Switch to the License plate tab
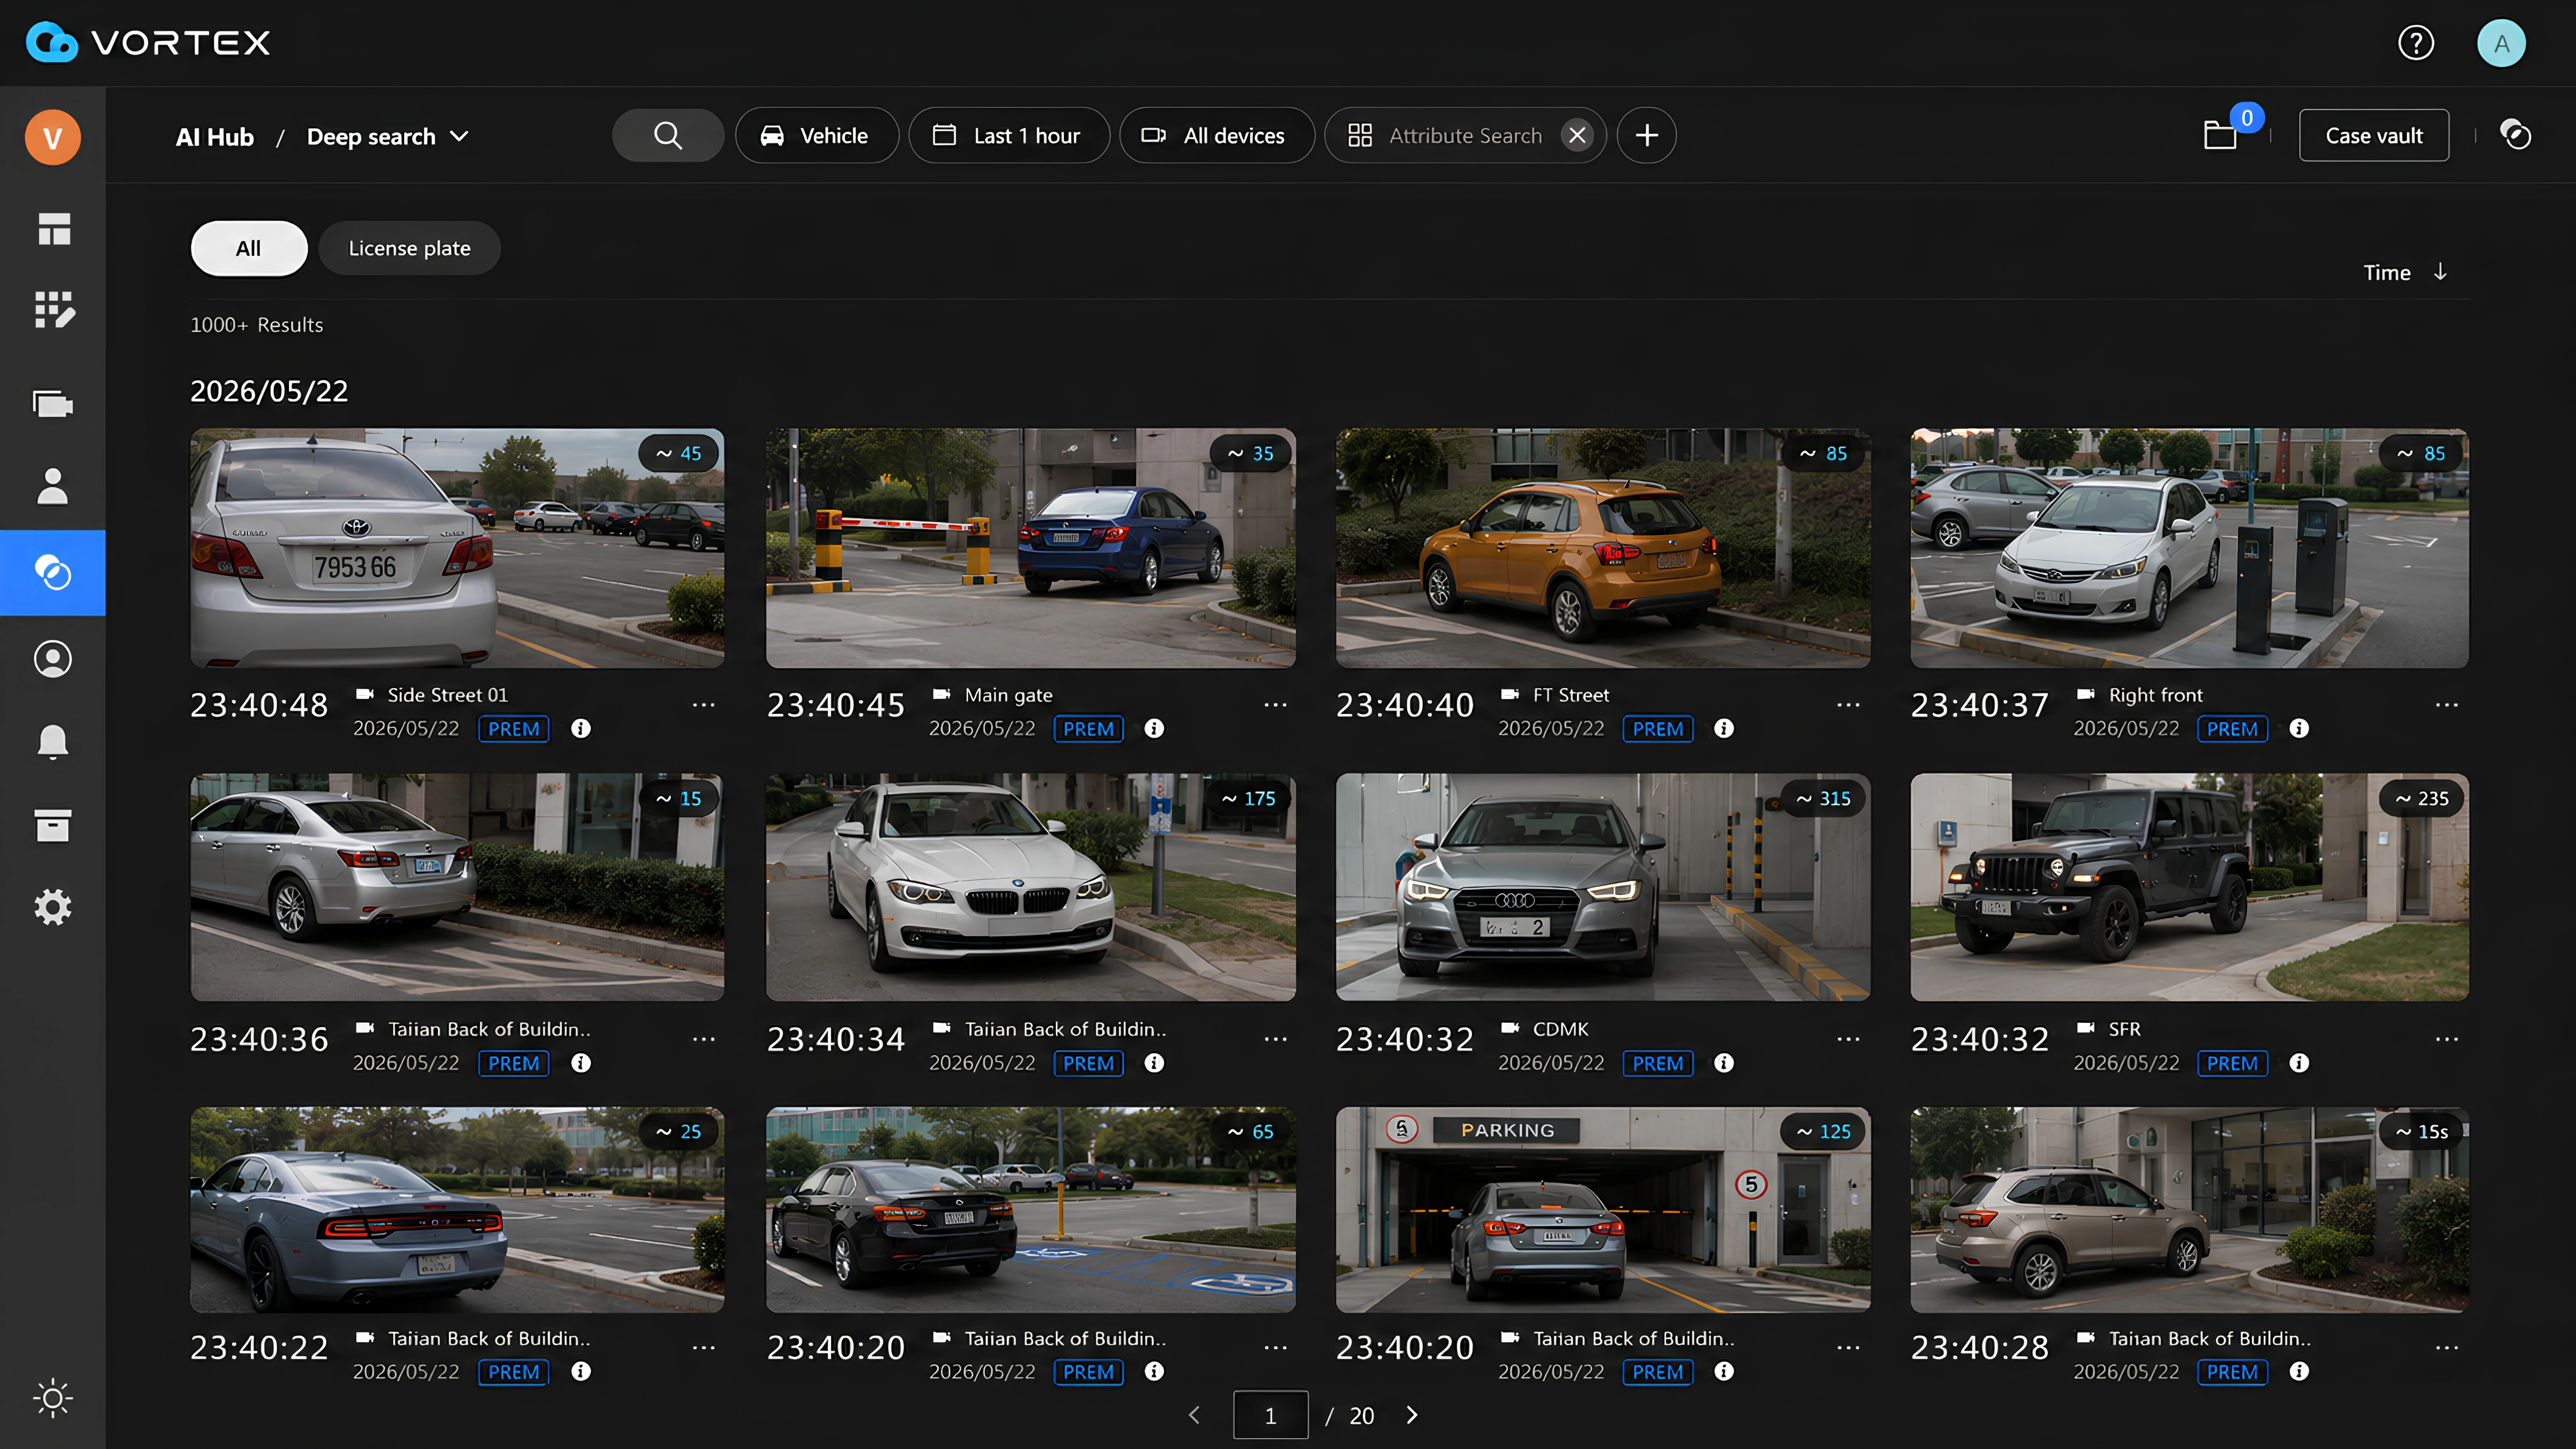 pos(409,248)
